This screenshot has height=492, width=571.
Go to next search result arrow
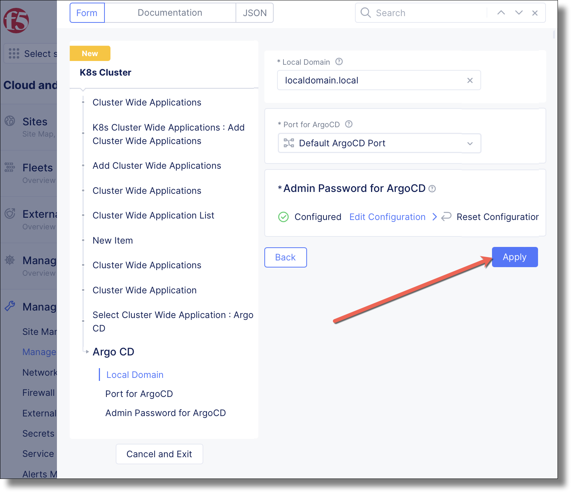coord(519,13)
